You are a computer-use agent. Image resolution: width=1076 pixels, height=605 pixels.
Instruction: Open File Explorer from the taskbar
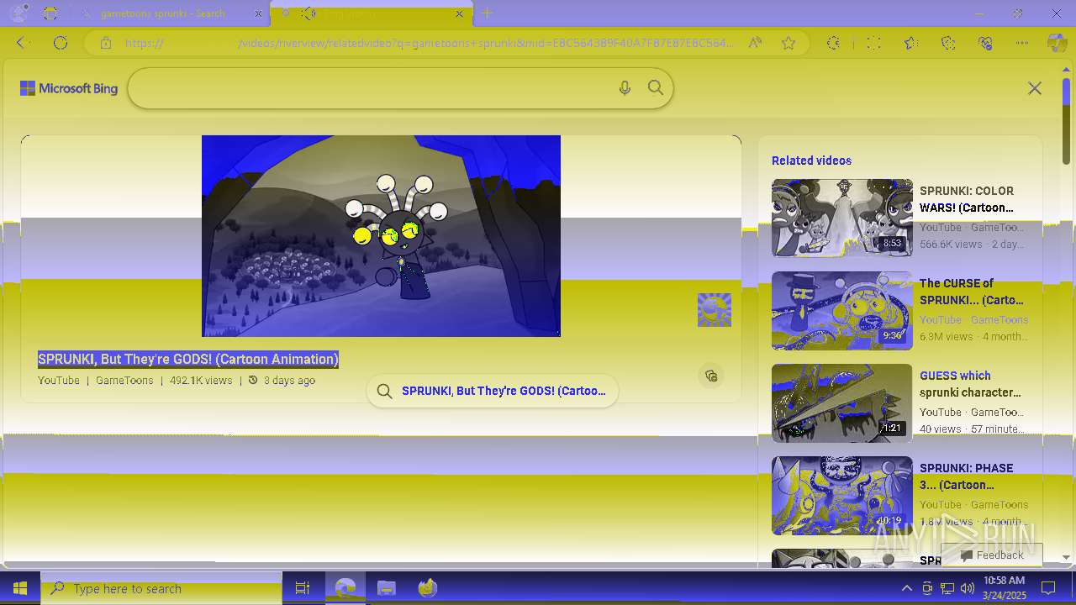pos(386,588)
